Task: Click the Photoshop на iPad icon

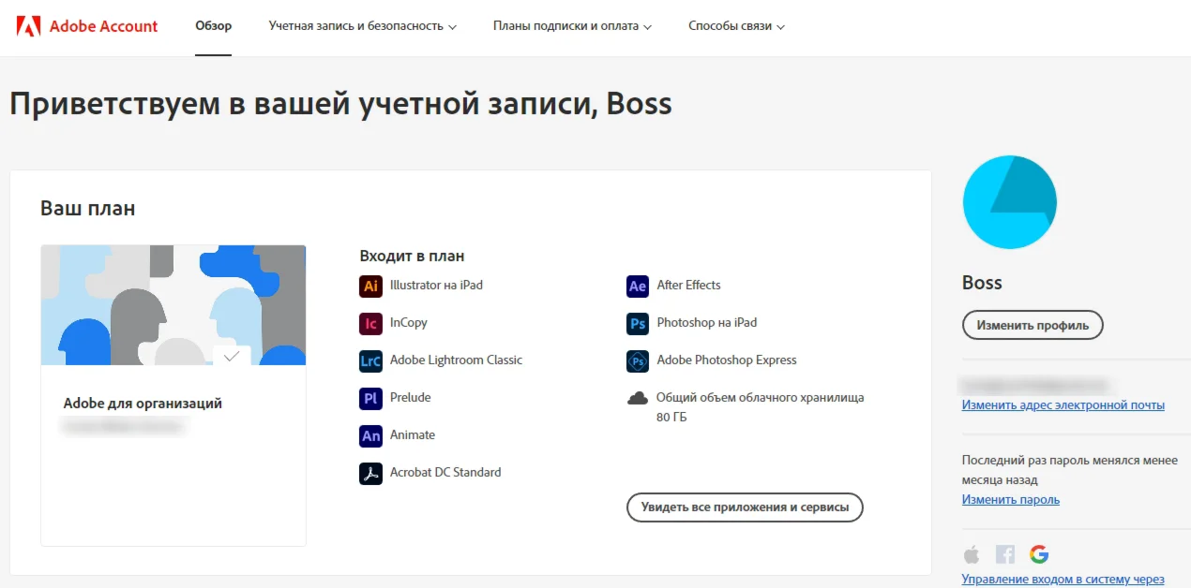Action: coord(638,323)
